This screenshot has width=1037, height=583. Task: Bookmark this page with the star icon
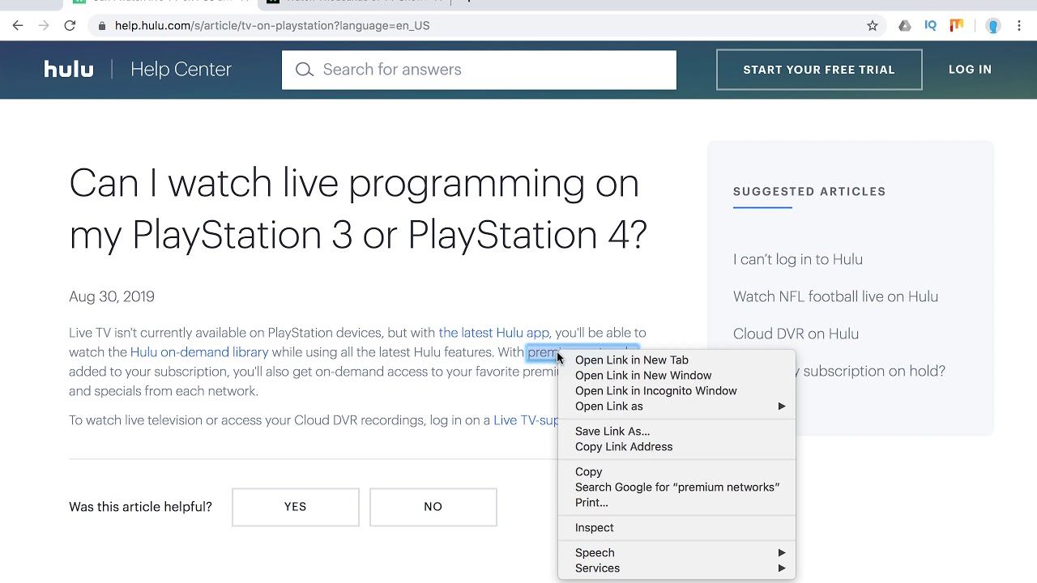[x=873, y=26]
